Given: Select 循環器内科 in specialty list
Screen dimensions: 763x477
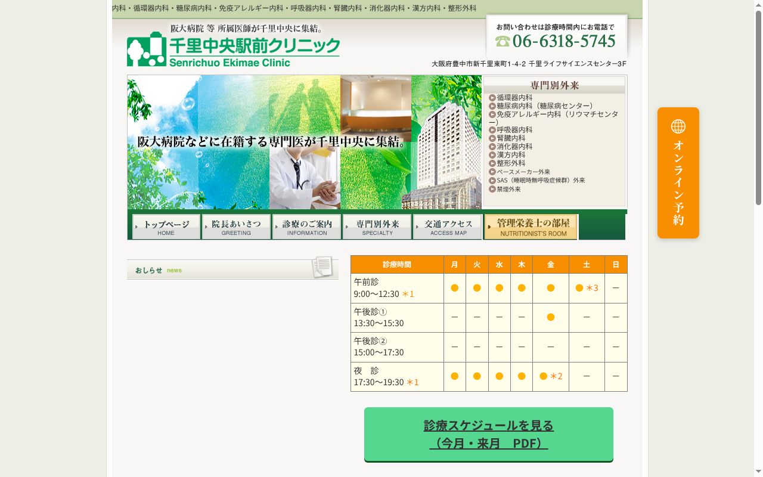Looking at the screenshot, I should click(x=514, y=98).
